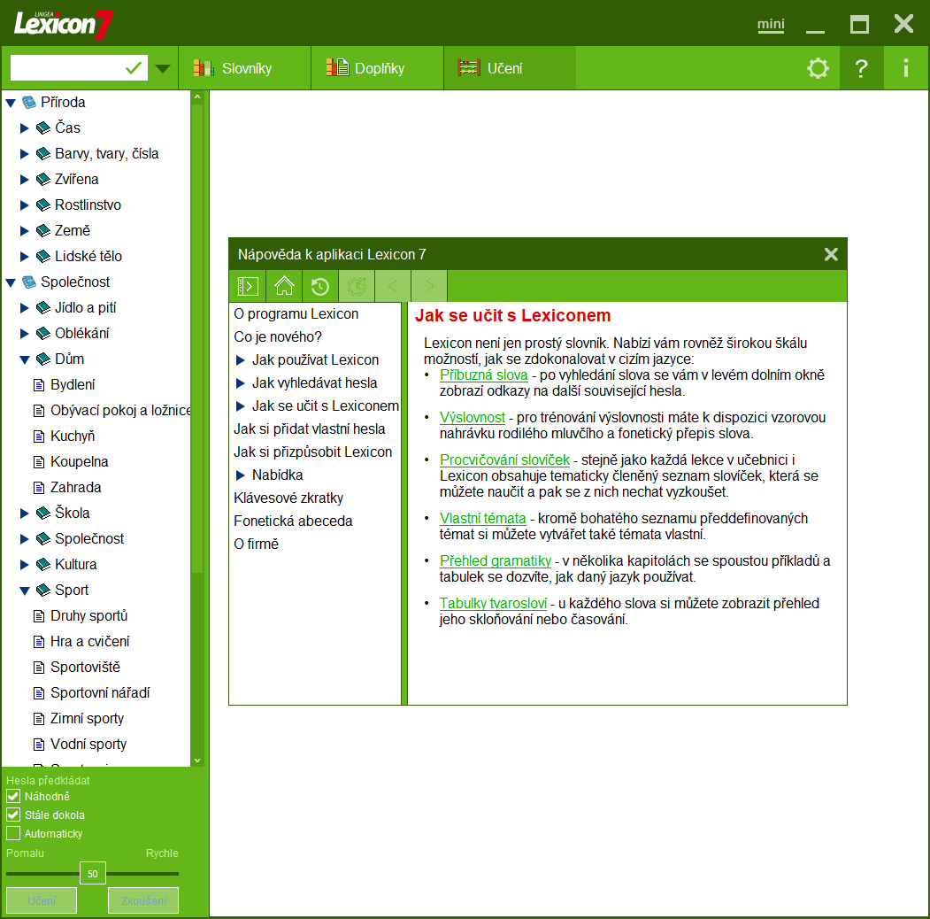This screenshot has width=930, height=919.
Task: Collapse the Příroda tree category
Action: click(x=11, y=104)
